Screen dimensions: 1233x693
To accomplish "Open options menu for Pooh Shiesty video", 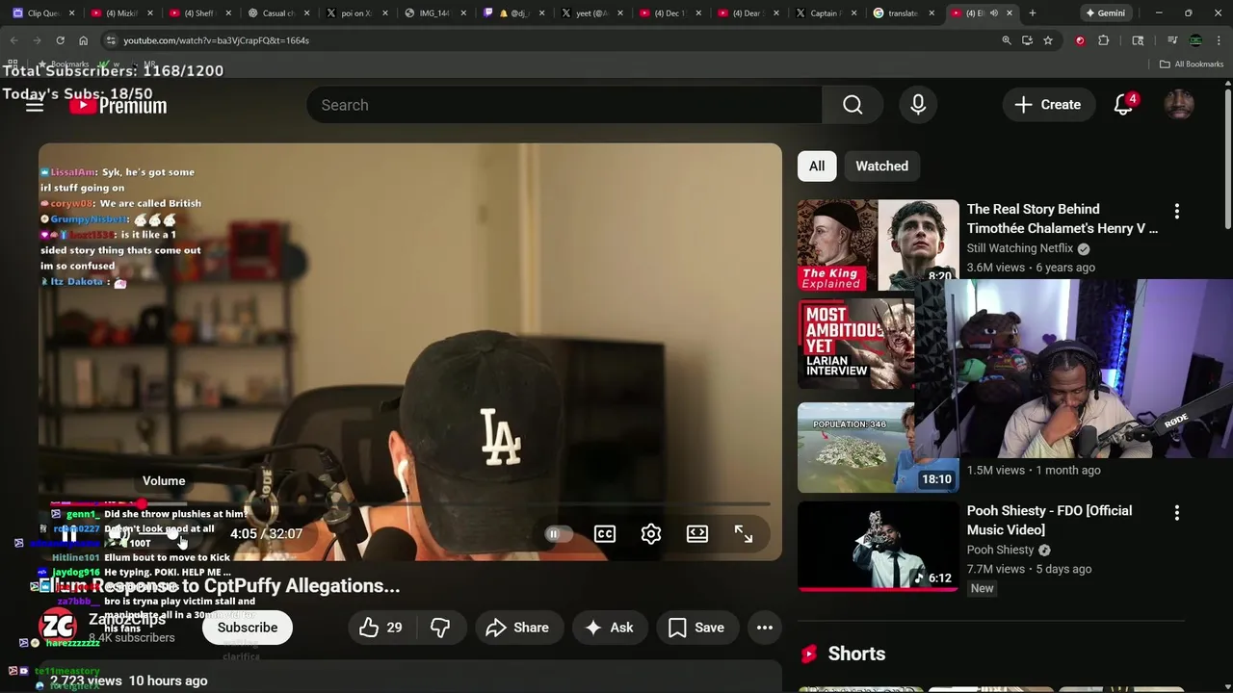I will click(x=1176, y=513).
